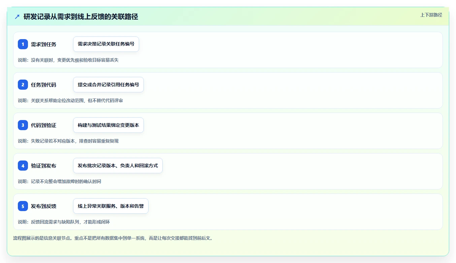The width and height of the screenshot is (456, 263).
Task: Click the 需求到任务 step label
Action: (43, 44)
